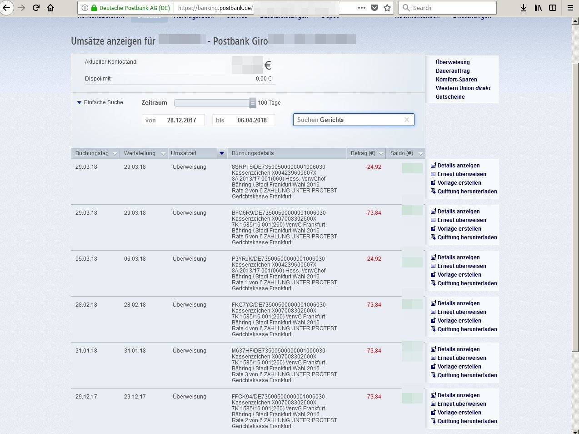
Task: Bookmark this page with the star
Action: pos(387,8)
